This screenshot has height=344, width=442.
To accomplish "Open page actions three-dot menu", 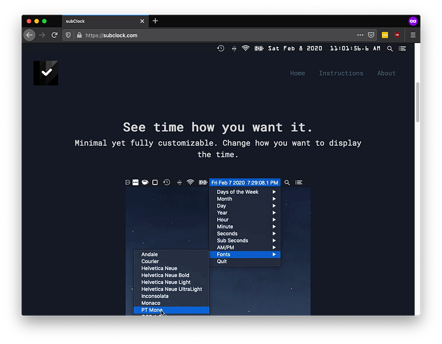I will coord(360,35).
